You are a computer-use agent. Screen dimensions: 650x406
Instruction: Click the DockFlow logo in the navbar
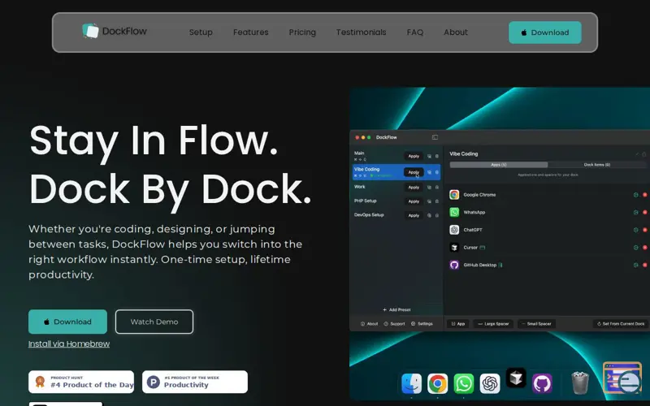click(115, 31)
